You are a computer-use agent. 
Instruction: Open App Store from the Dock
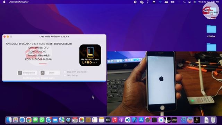point(141,120)
